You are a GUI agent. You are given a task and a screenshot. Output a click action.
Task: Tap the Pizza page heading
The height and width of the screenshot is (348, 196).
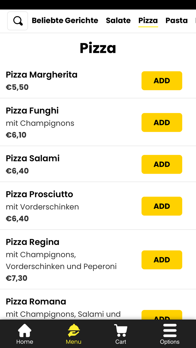click(x=98, y=48)
